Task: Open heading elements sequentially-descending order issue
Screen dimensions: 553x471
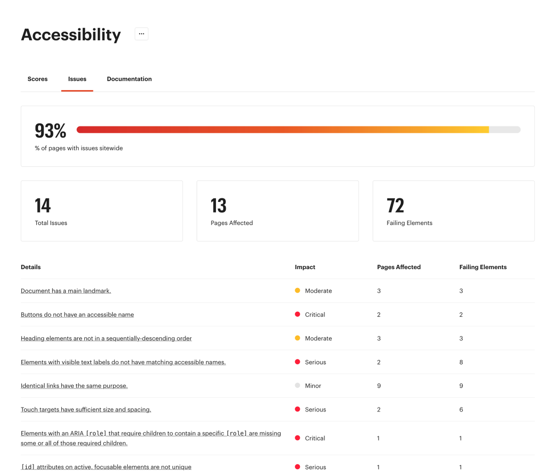Action: (106, 338)
